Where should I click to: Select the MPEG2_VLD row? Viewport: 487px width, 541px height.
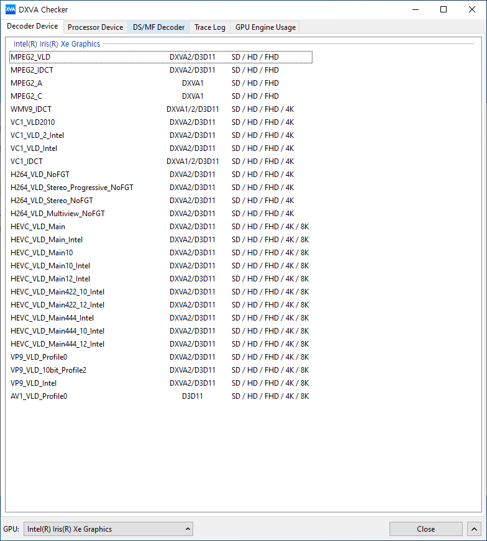[161, 57]
